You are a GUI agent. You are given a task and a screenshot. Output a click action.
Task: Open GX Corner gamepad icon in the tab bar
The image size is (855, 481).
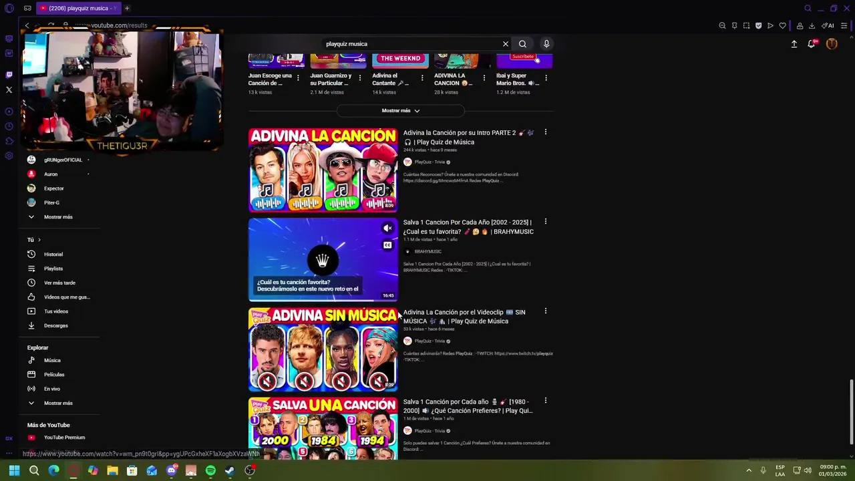point(27,8)
